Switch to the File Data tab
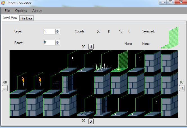The image size is (187, 128). (x=27, y=18)
